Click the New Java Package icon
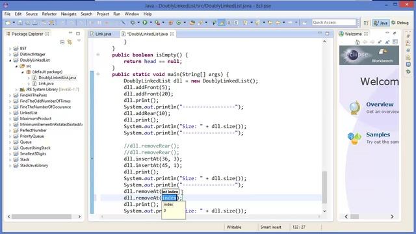This screenshot has height=234, width=416. 170,23
